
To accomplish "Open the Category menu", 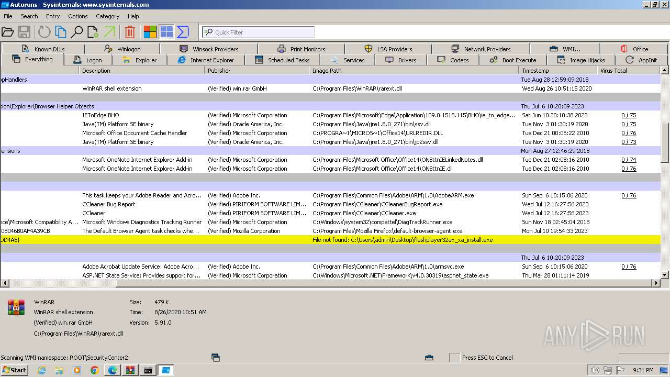I will click(x=108, y=16).
